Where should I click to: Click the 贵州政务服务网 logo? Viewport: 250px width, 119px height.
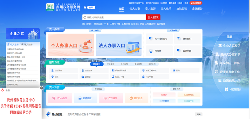tap(63, 7)
